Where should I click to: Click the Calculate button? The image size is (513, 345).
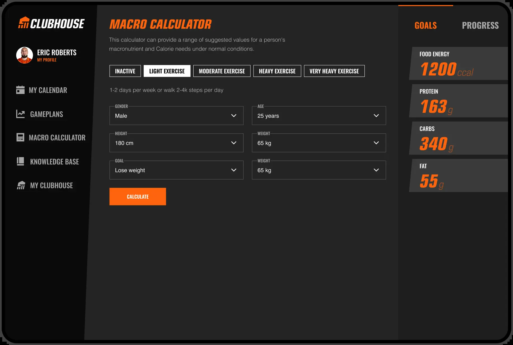(x=138, y=197)
